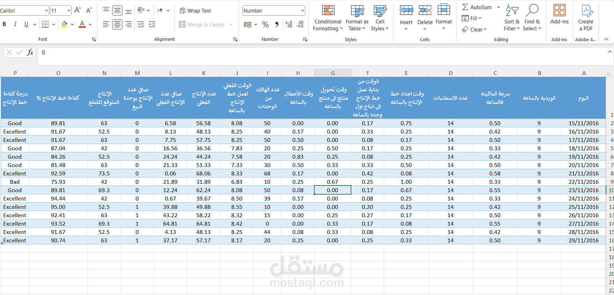614x295 pixels.
Task: Open Find & Select menu
Action: pos(532,18)
